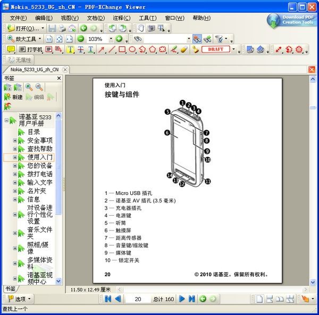Toggle single page layout view
The image size is (319, 315).
coord(259,299)
